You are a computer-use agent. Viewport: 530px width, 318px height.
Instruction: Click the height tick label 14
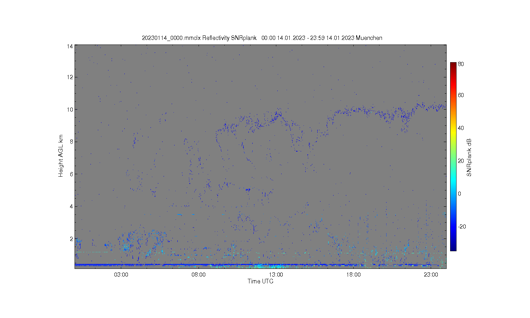coord(70,46)
